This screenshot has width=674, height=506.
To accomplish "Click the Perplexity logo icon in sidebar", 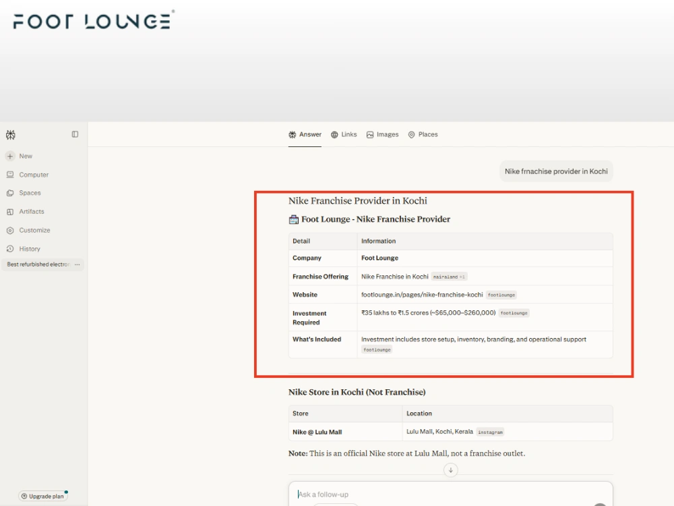I will [x=11, y=135].
